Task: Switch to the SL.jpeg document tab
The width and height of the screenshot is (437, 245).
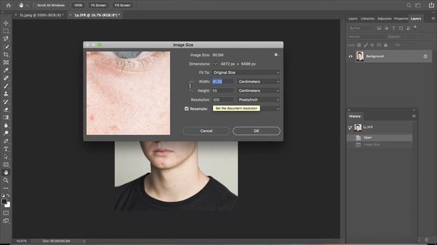Action: pos(41,15)
